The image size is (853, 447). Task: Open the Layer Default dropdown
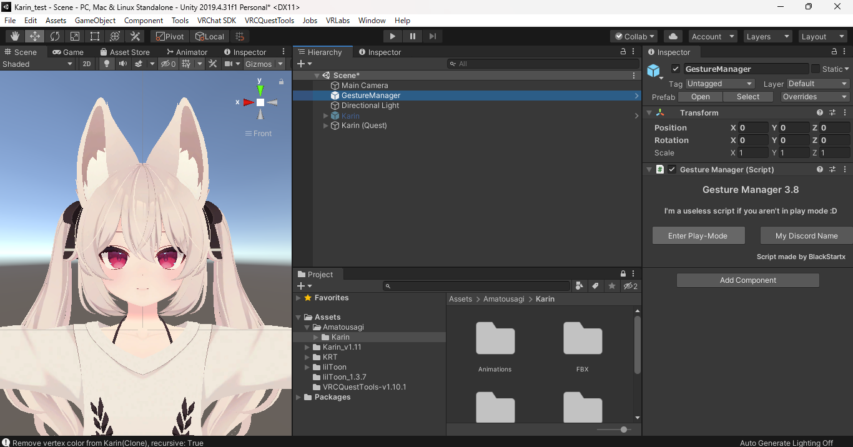click(818, 84)
